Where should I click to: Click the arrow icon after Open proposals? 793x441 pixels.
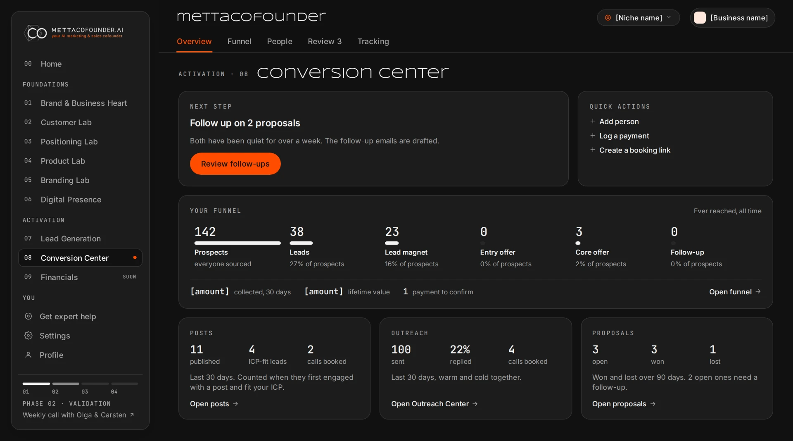653,404
